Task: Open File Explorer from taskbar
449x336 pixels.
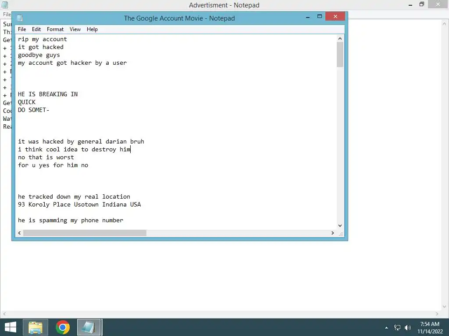Action: [x=36, y=327]
